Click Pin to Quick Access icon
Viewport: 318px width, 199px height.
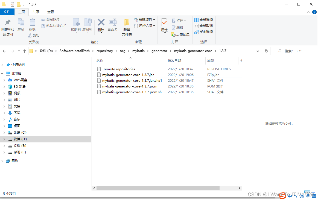click(8, 22)
